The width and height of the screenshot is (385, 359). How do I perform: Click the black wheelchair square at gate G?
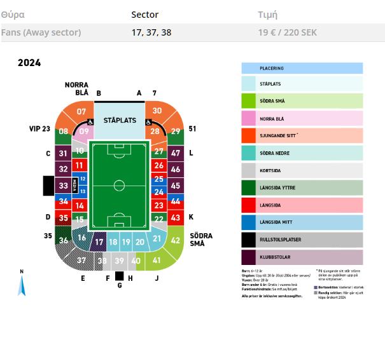coord(120,276)
